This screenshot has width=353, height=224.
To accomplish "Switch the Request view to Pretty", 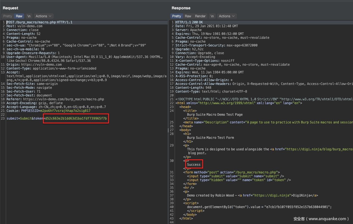I will (x=8, y=16).
